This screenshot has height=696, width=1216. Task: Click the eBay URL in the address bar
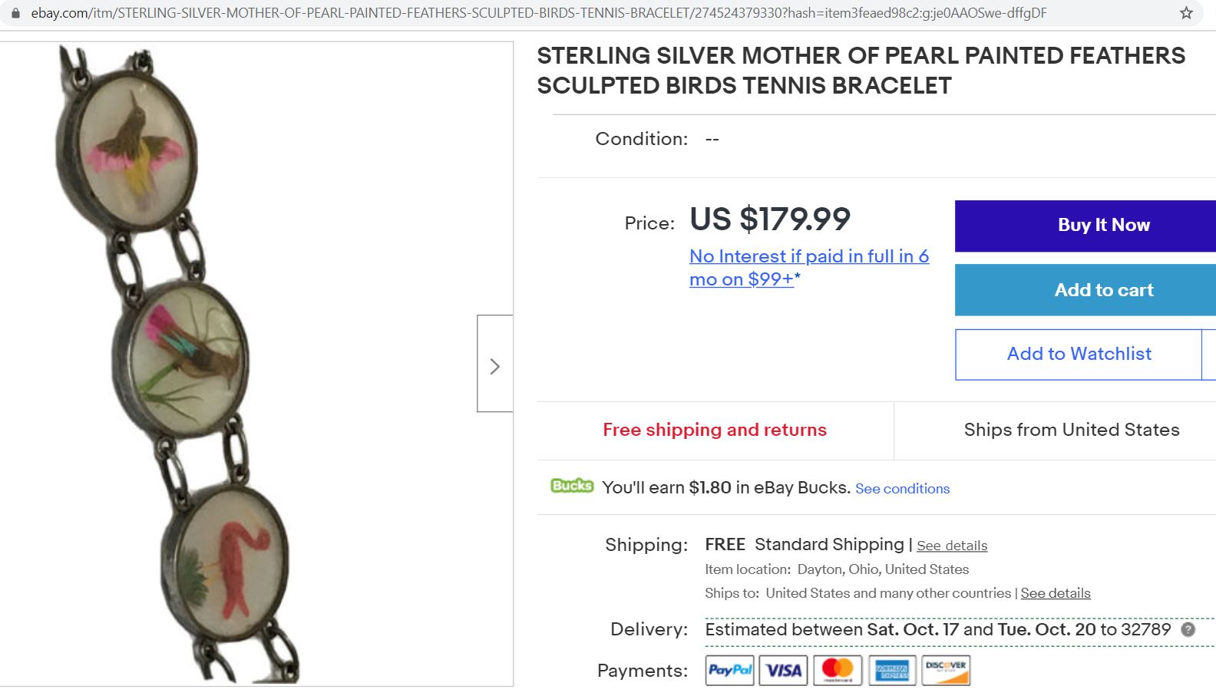537,13
